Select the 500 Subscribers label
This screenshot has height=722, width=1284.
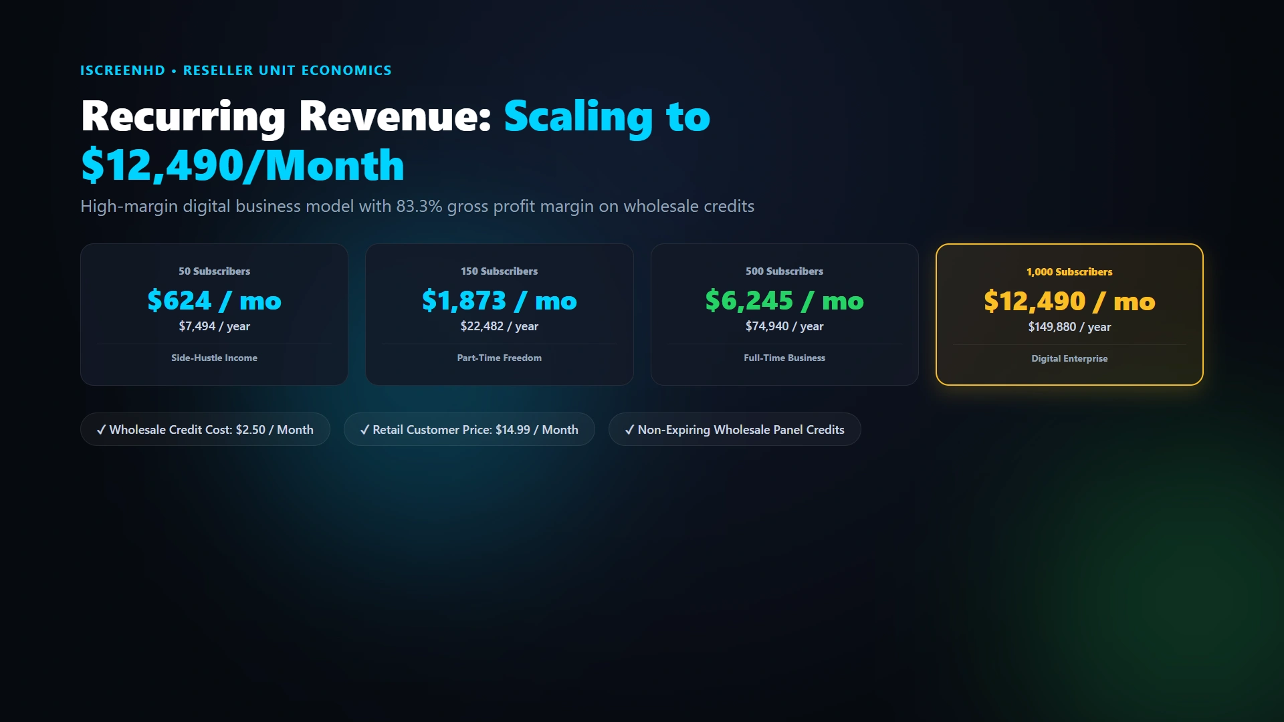(784, 271)
